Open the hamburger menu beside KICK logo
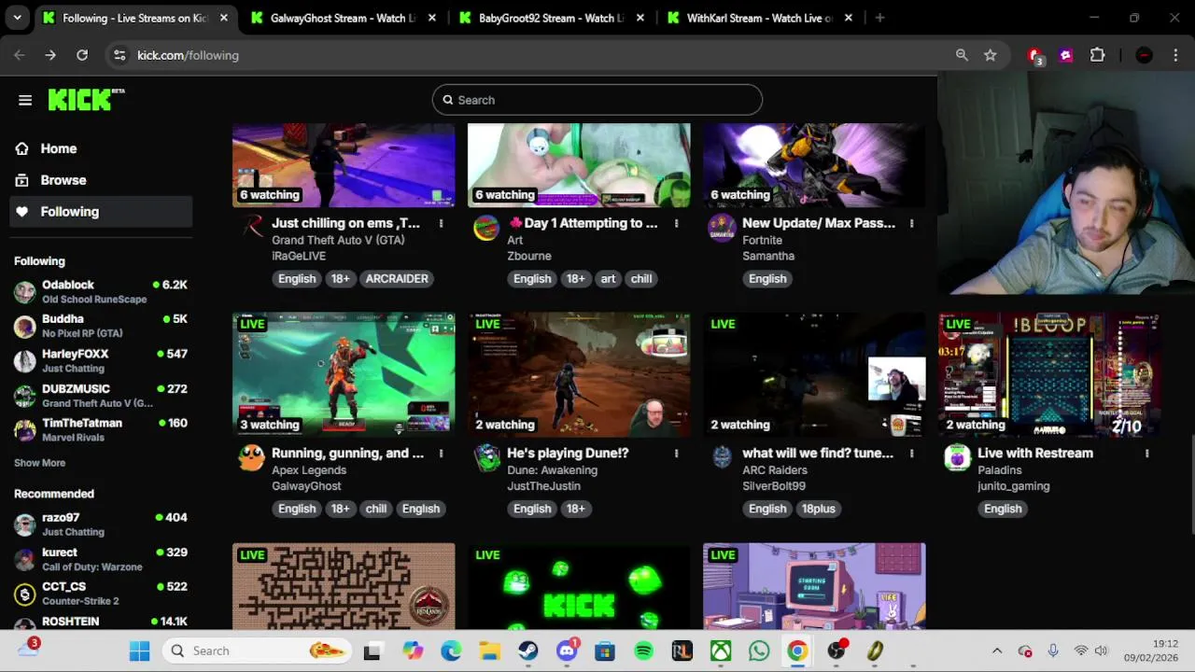 tap(25, 100)
